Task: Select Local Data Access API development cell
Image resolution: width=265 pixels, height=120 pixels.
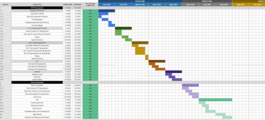Action: click(37, 45)
